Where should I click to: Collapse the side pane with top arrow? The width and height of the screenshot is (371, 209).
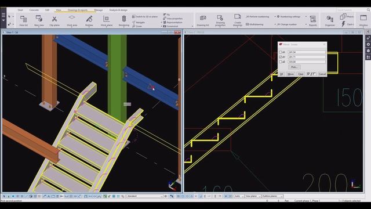click(x=368, y=31)
